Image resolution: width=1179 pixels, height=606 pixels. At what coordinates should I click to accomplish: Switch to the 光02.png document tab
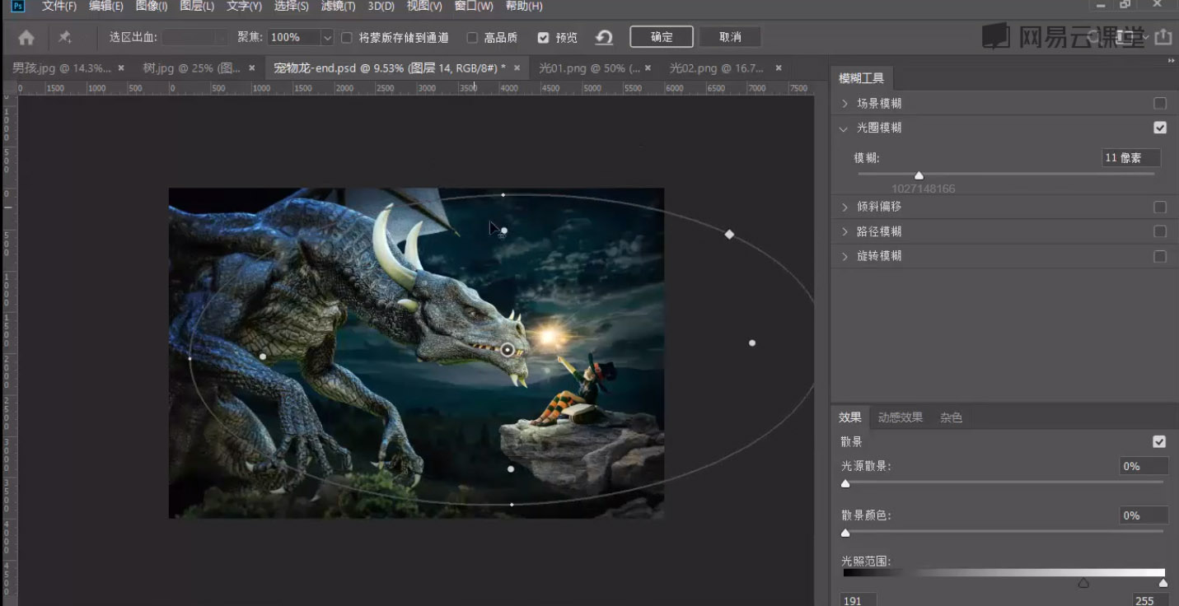pyautogui.click(x=717, y=68)
